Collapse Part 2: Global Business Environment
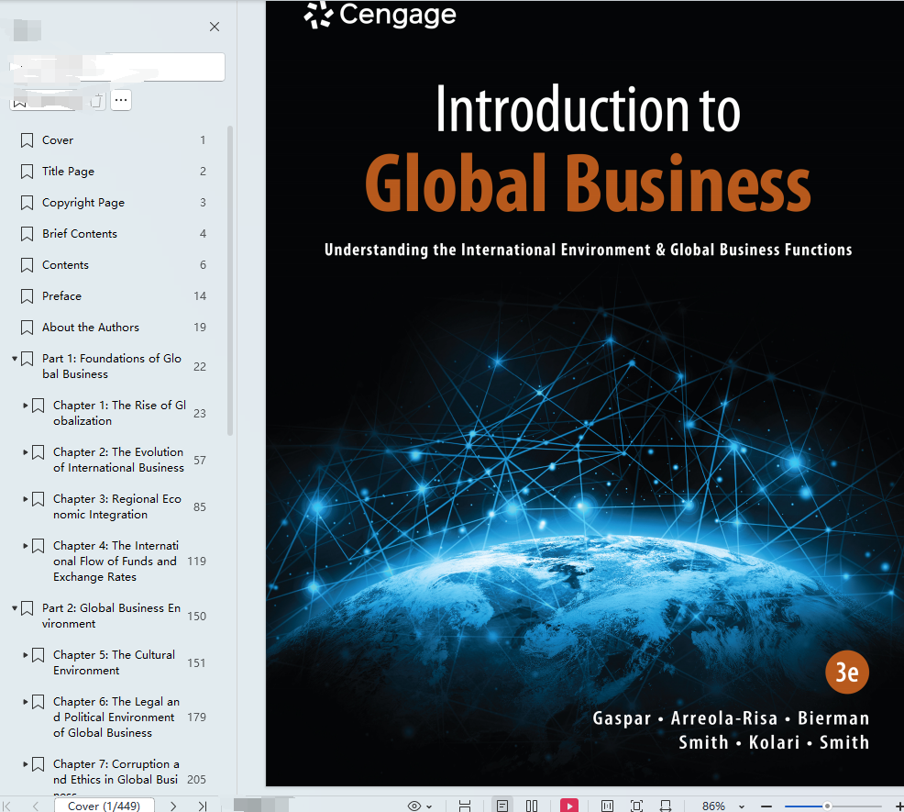This screenshot has width=904, height=812. coord(15,608)
